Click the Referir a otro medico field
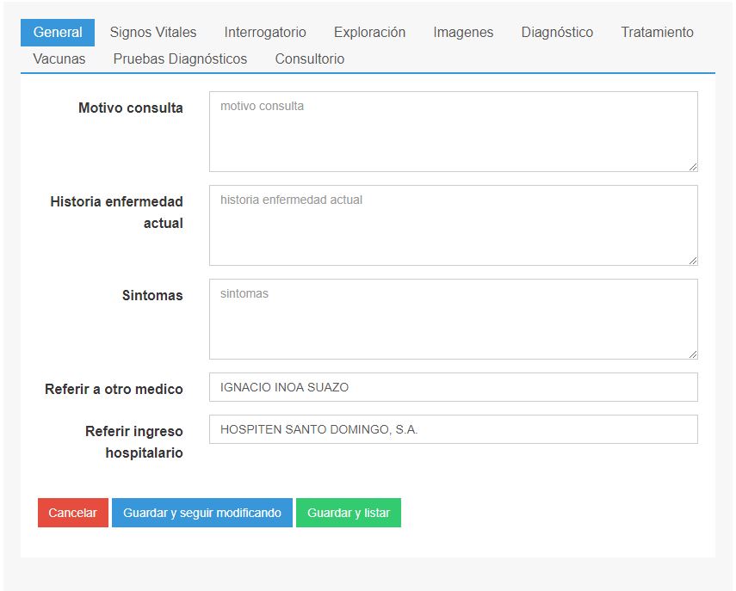The width and height of the screenshot is (736, 591). [453, 387]
